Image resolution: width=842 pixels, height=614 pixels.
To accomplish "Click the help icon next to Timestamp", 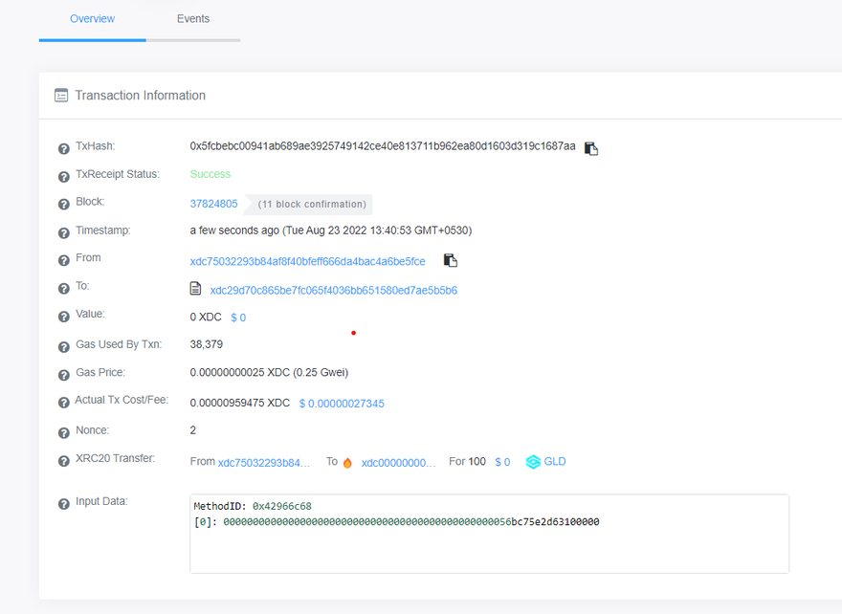I will coord(63,232).
